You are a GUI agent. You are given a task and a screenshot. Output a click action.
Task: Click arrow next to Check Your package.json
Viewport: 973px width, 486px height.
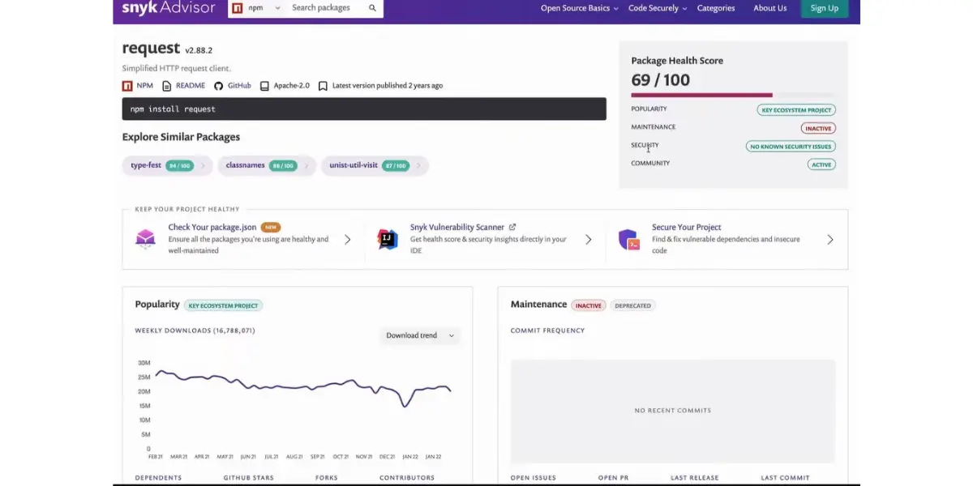(348, 240)
